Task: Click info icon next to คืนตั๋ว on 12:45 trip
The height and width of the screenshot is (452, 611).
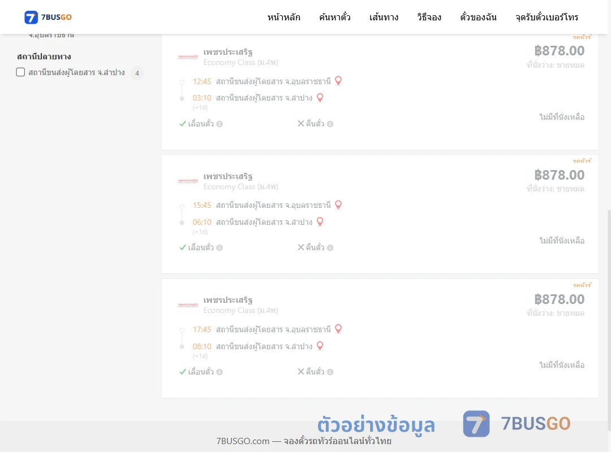Action: coord(330,124)
